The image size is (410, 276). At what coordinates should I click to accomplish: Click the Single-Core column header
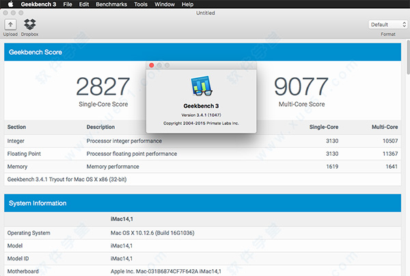(324, 127)
